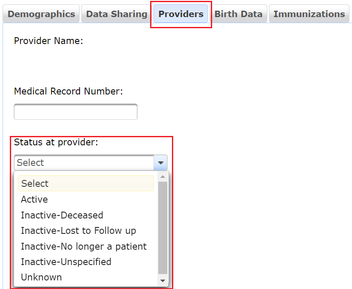Click the Medical Record Number text field
Image resolution: width=352 pixels, height=289 pixels.
coord(76,112)
